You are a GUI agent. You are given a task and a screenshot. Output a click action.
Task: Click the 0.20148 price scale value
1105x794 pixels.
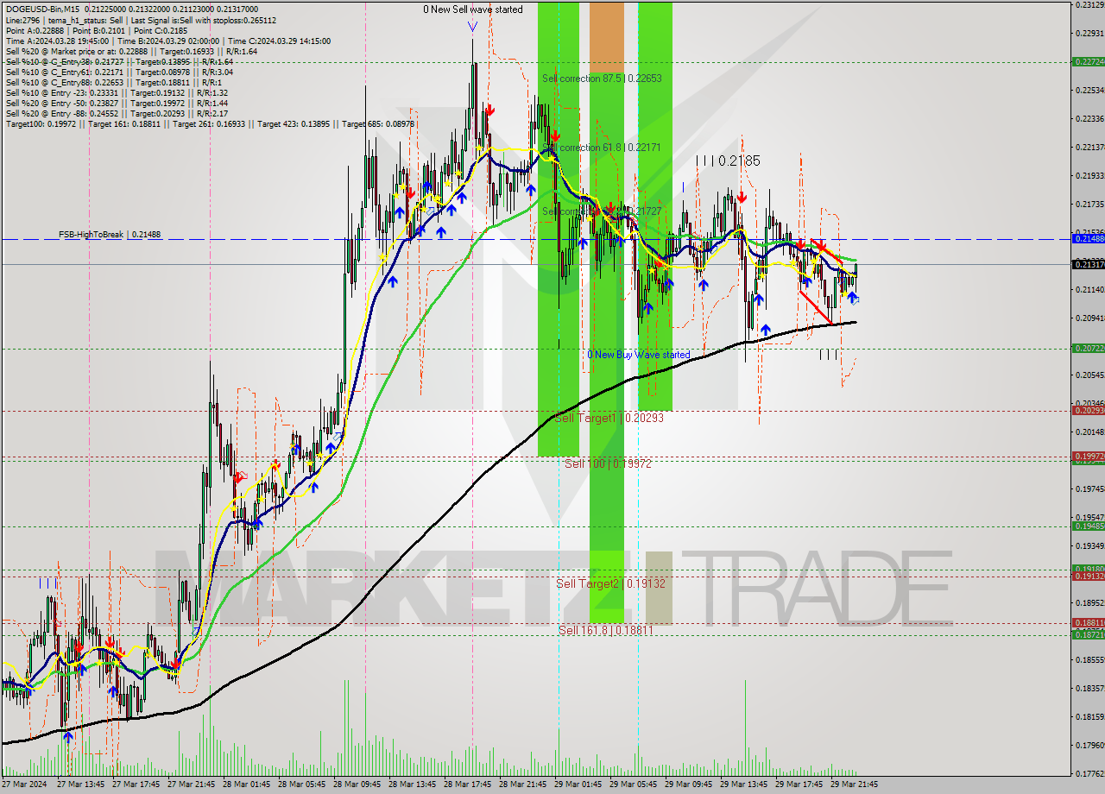pyautogui.click(x=1090, y=432)
